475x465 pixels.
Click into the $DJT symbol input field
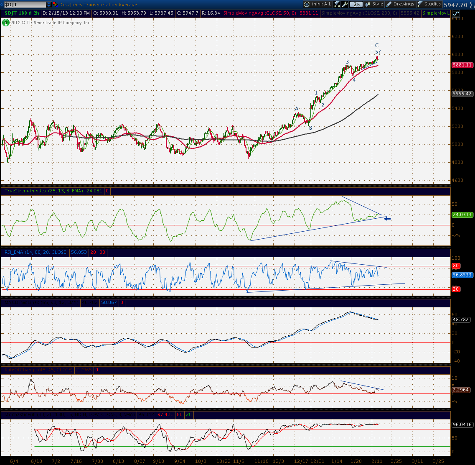pyautogui.click(x=25, y=5)
